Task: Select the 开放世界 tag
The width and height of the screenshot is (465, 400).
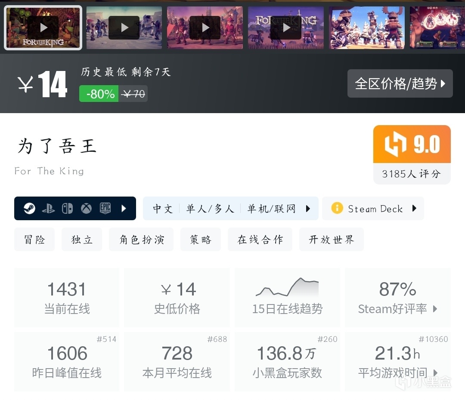Action: tap(331, 240)
